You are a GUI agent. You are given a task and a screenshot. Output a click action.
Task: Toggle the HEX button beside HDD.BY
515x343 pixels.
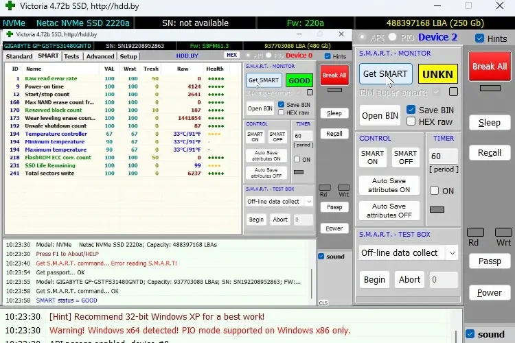click(232, 56)
